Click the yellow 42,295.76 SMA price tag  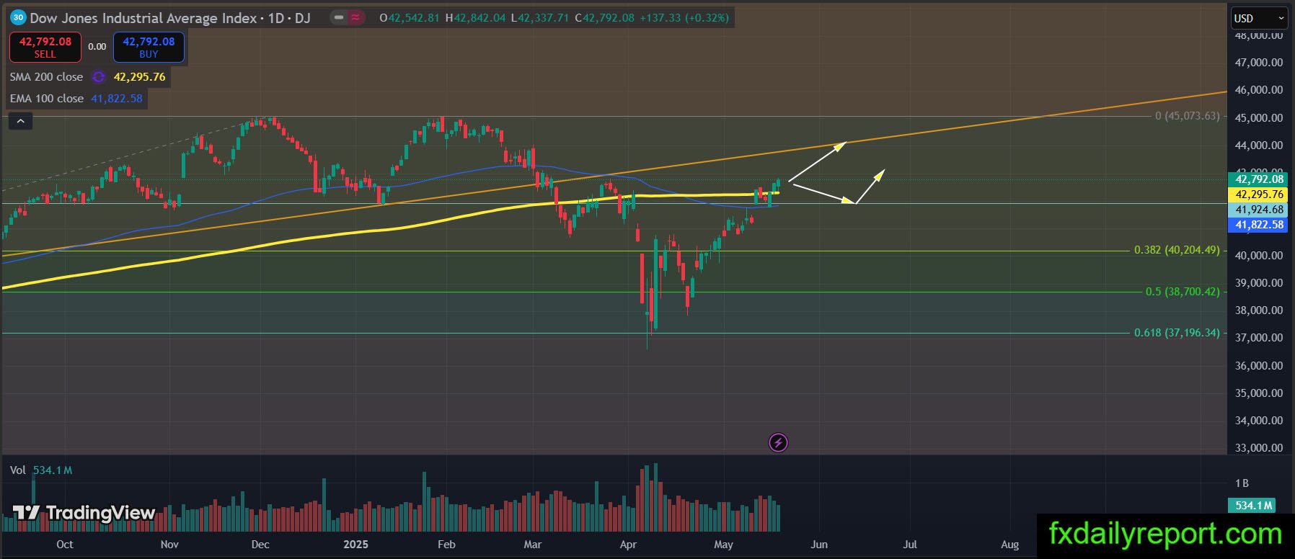tap(1259, 194)
